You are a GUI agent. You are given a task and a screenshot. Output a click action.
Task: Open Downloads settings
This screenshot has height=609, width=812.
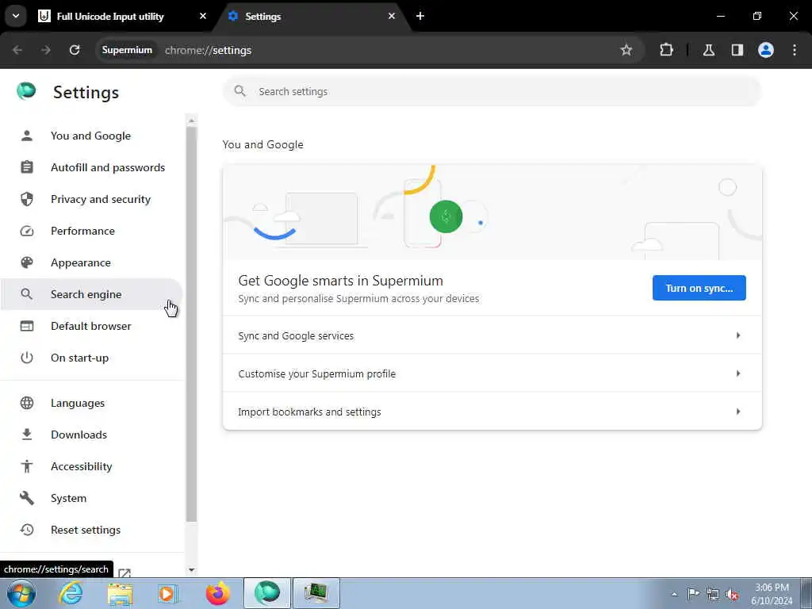(91, 435)
